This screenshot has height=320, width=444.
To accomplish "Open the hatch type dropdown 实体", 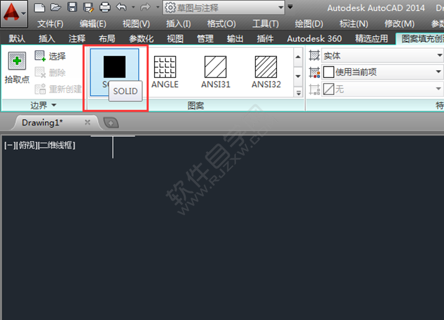I will pyautogui.click(x=383, y=55).
